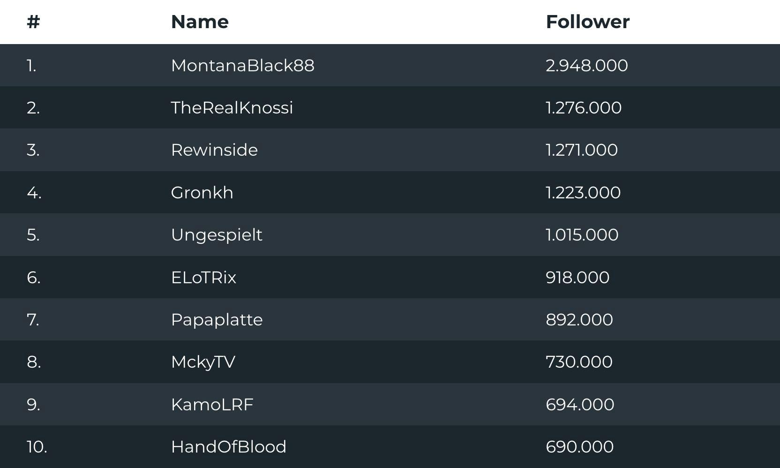Click the Follower column header
Screen dimensions: 780x468
point(587,22)
